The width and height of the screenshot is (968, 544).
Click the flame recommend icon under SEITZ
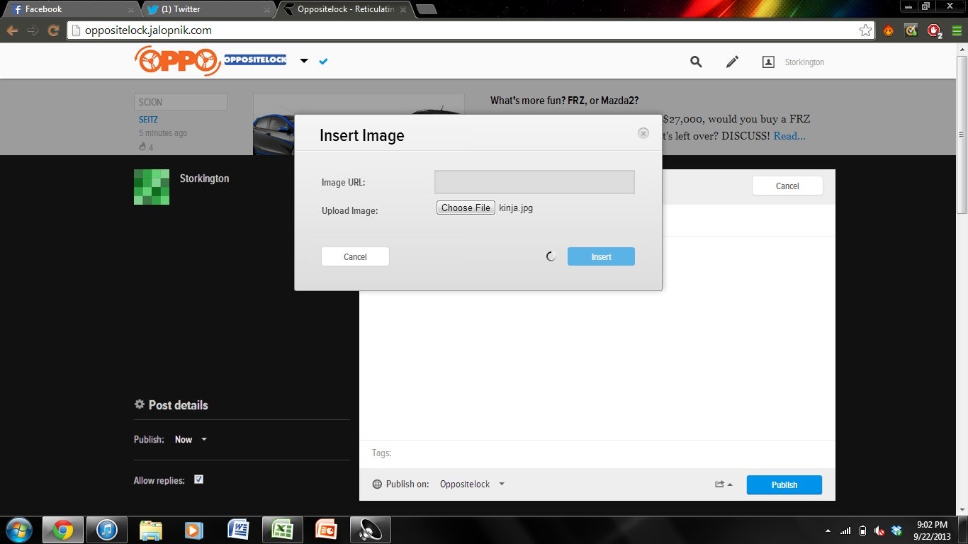click(142, 147)
